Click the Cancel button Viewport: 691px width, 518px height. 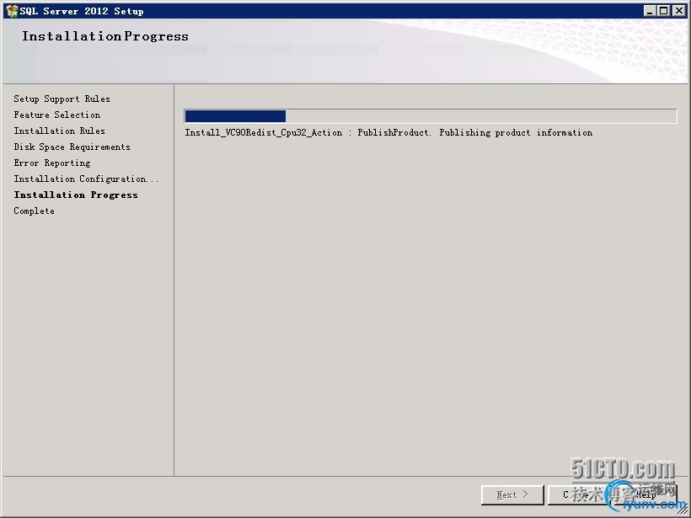coord(579,494)
